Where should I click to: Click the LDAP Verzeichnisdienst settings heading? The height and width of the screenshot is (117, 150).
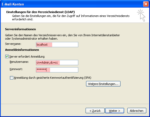[40, 12]
